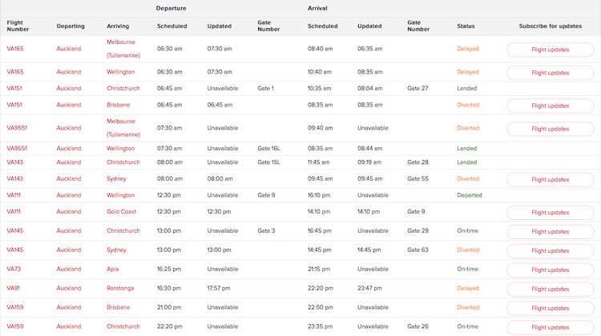Select Sydney destination in VA145 row
This screenshot has width=601, height=336.
pos(116,250)
